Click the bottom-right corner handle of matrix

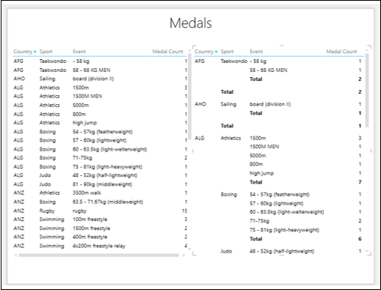tap(369, 253)
